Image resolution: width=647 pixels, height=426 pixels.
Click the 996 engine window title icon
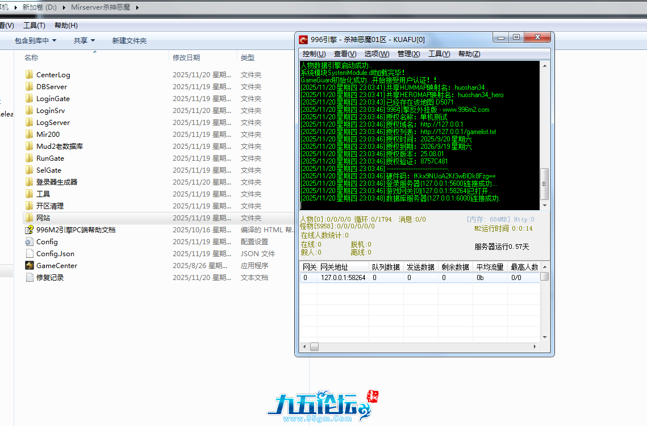tap(304, 39)
